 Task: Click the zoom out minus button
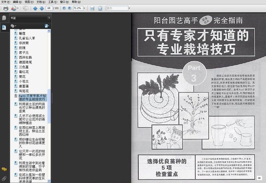(64, 8)
